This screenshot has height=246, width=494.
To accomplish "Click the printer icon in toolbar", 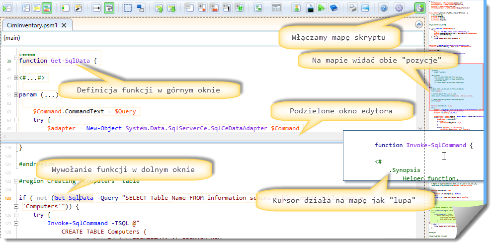I will [352, 8].
